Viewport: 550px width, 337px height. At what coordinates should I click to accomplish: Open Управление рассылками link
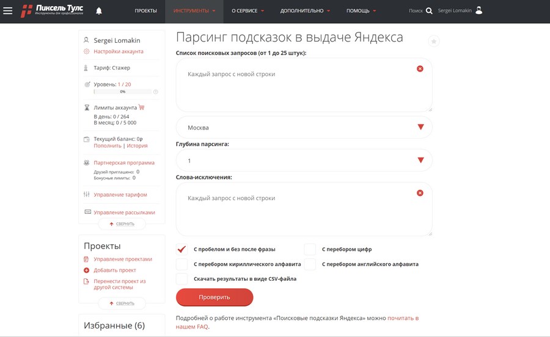(x=124, y=212)
